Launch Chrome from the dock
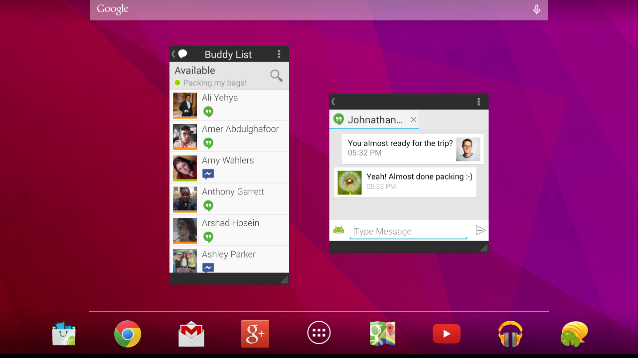This screenshot has width=638, height=358. coord(128,334)
